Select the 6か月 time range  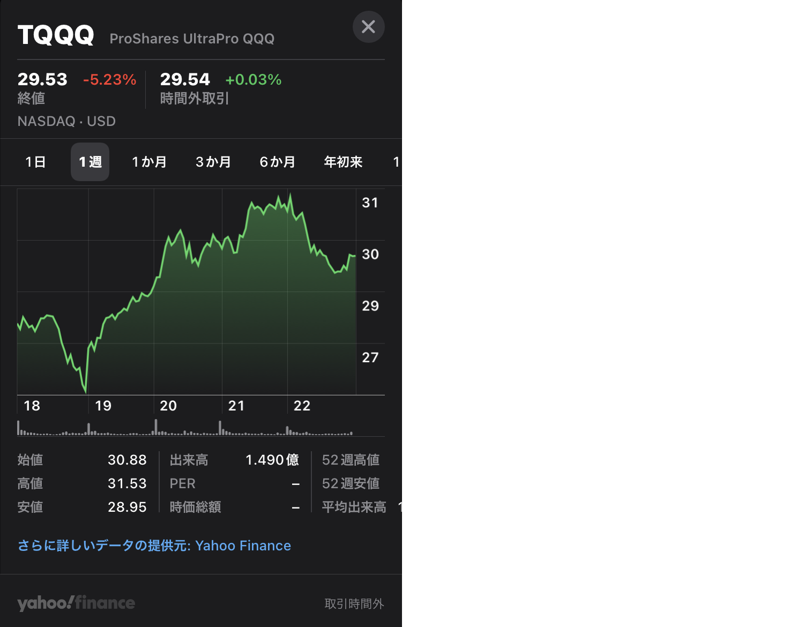[277, 162]
